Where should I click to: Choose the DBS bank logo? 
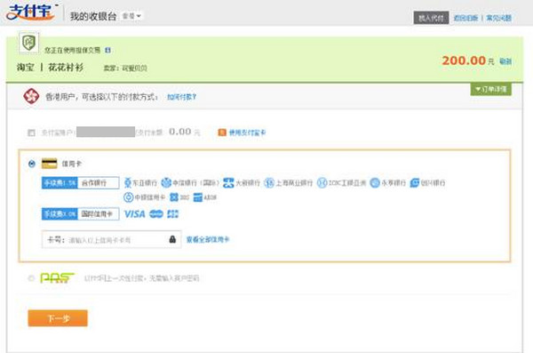coord(179,197)
